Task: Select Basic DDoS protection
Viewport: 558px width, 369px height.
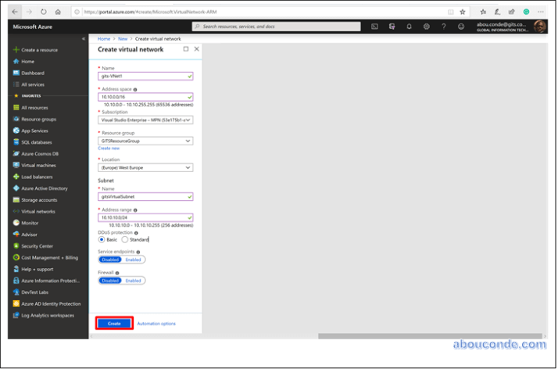Action: tap(102, 239)
